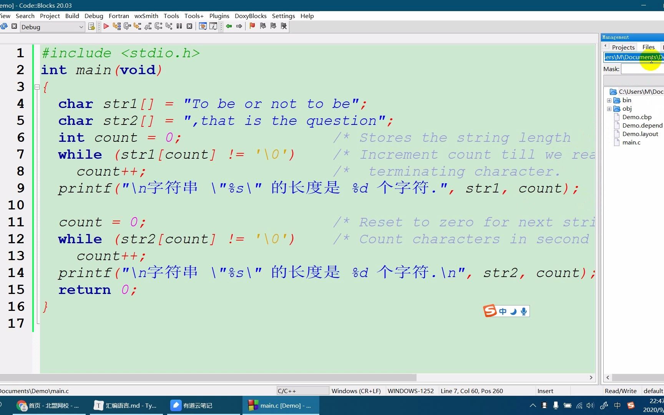Click the file path field in Files panel
This screenshot has height=415, width=664.
(634, 57)
